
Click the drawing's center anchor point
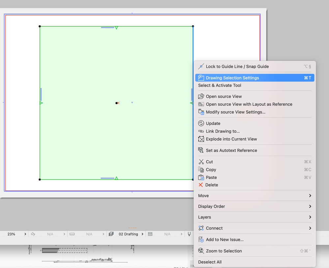[x=117, y=103]
